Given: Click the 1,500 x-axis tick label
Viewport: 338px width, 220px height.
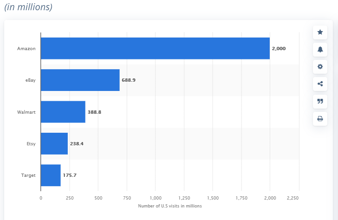Looking at the screenshot, I should 213,198.
